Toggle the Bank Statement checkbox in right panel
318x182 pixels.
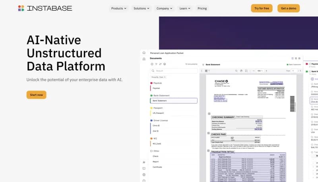tap(310, 72)
